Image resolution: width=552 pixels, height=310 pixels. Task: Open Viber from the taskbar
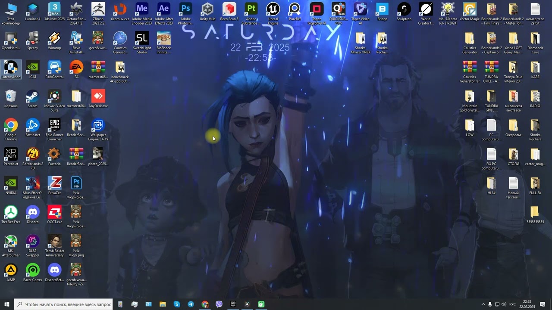219,304
